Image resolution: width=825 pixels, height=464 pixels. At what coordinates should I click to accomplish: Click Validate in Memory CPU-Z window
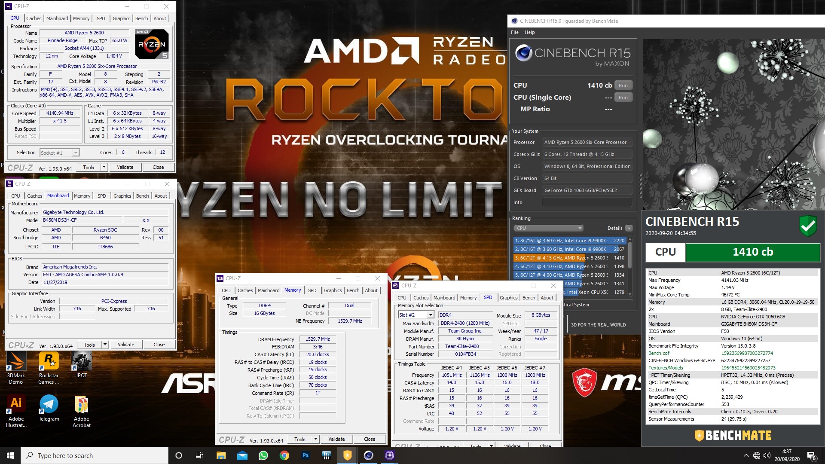tap(336, 439)
